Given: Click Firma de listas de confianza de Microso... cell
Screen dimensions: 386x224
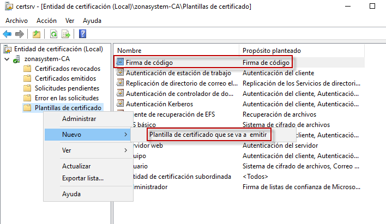Looking at the screenshot, I should click(x=301, y=187).
